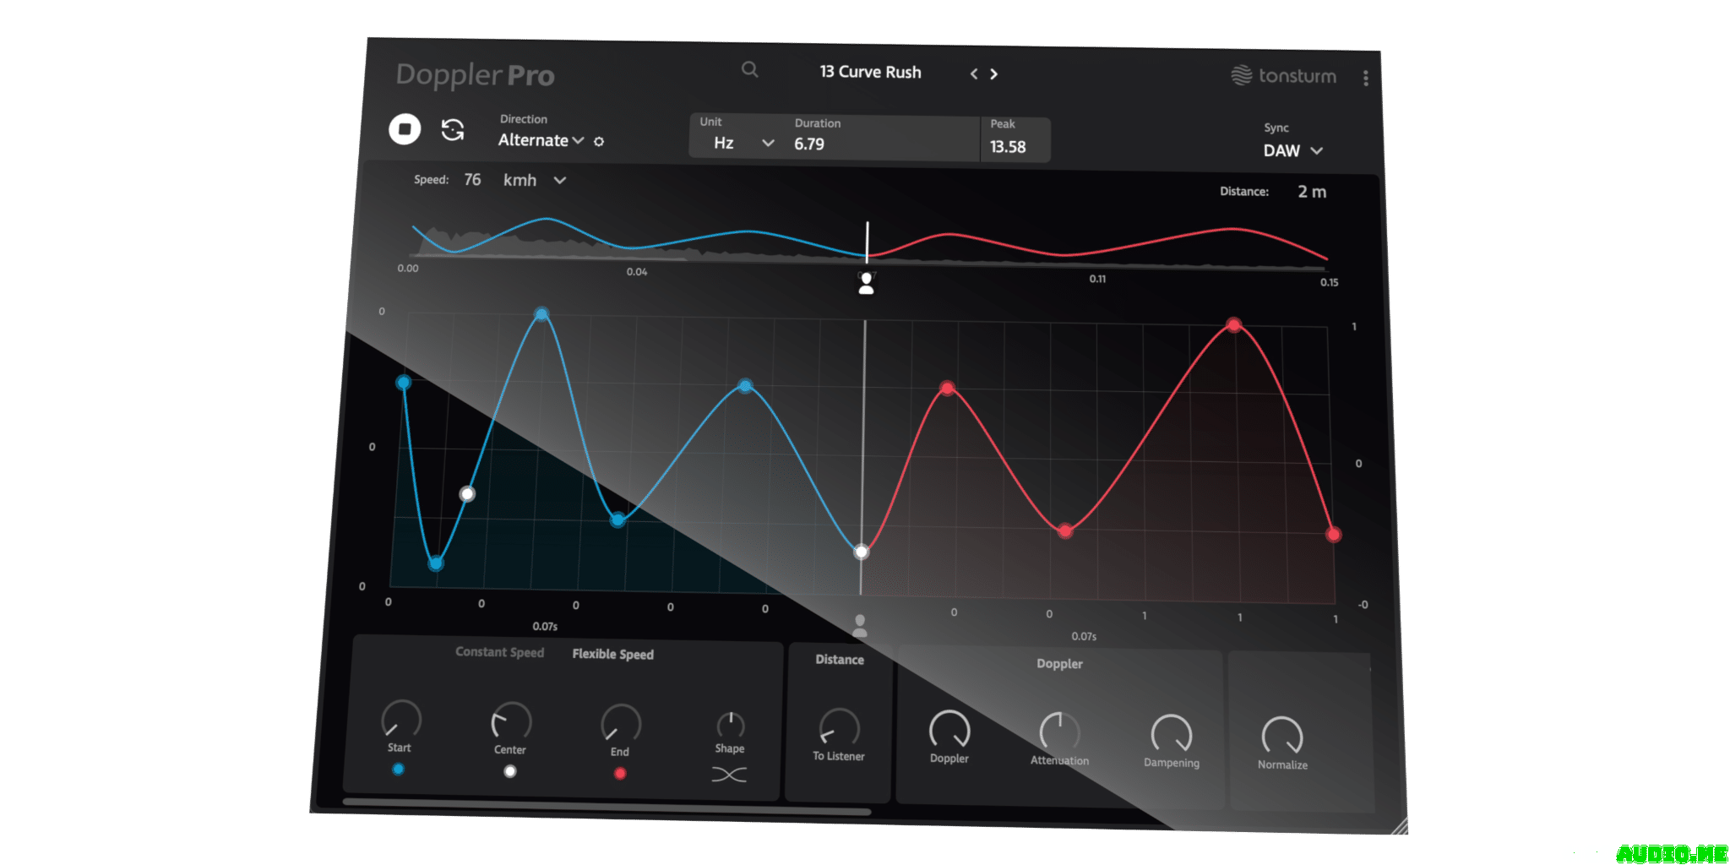Click the curve shape crossing icon

(729, 775)
